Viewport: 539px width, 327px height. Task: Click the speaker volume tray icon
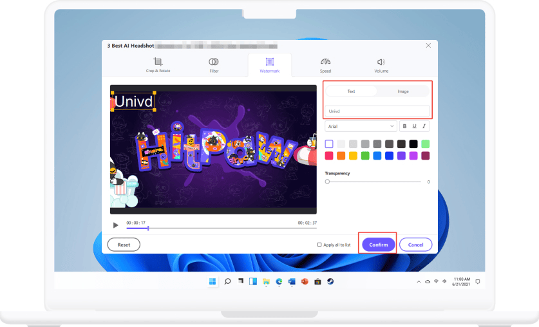coord(444,281)
